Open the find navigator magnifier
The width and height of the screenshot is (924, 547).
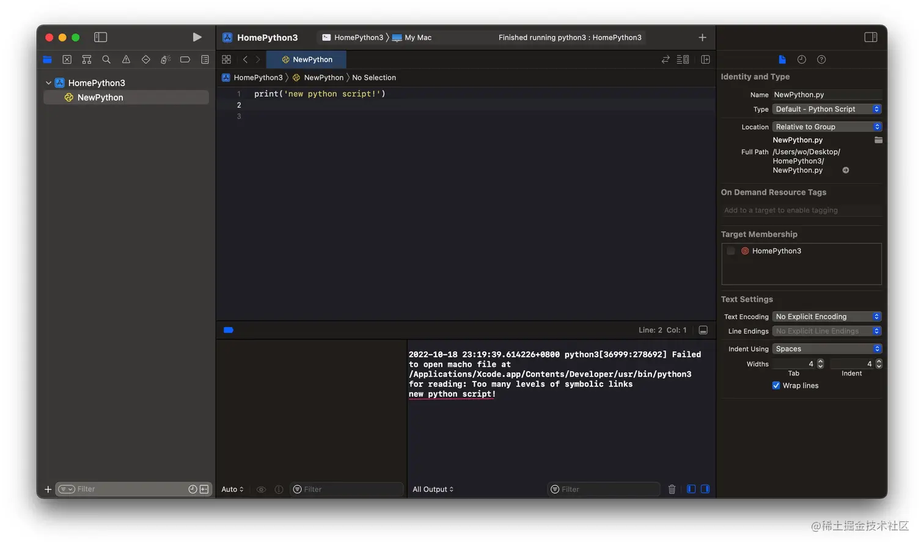tap(106, 59)
